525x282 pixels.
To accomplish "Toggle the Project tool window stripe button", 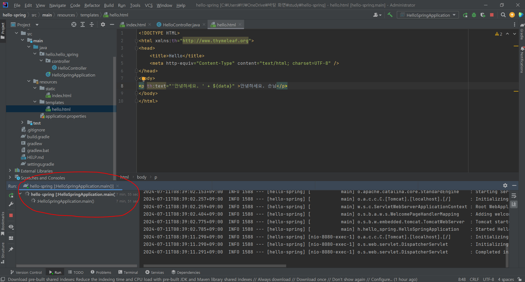I will [3, 30].
